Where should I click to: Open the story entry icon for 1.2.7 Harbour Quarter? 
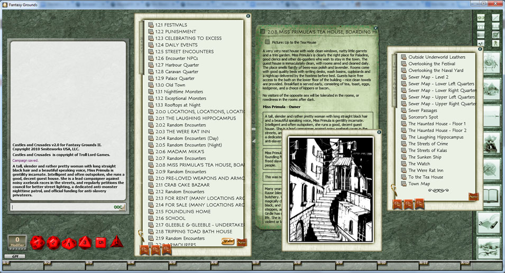(151, 65)
